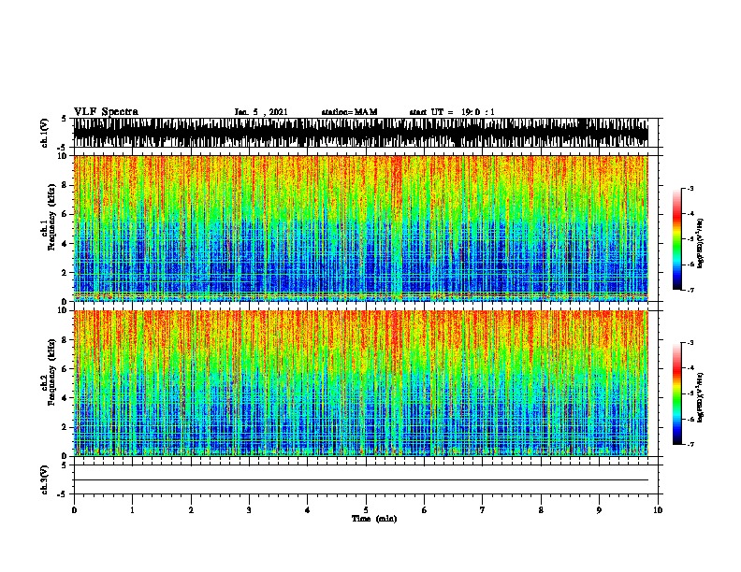Click the "ch.1(V)" axis label
This screenshot has width=741, height=572.
click(45, 133)
